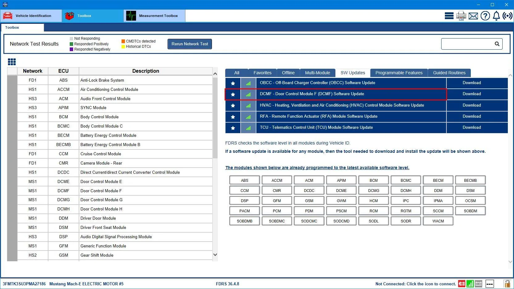Open Measurement Toolbox tab
This screenshot has height=289, width=514.
click(155, 16)
